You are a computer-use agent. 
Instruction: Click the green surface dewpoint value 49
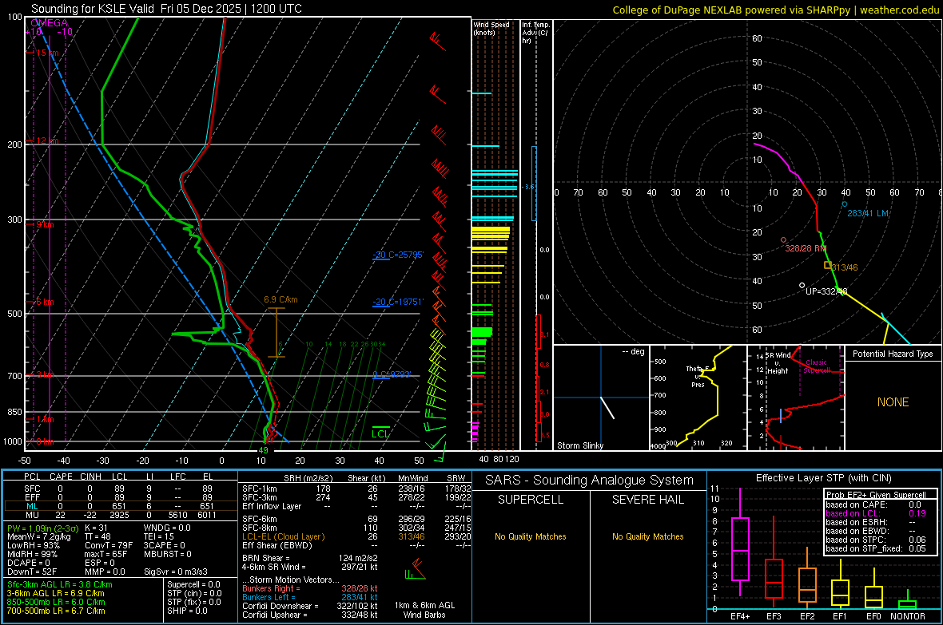[263, 450]
